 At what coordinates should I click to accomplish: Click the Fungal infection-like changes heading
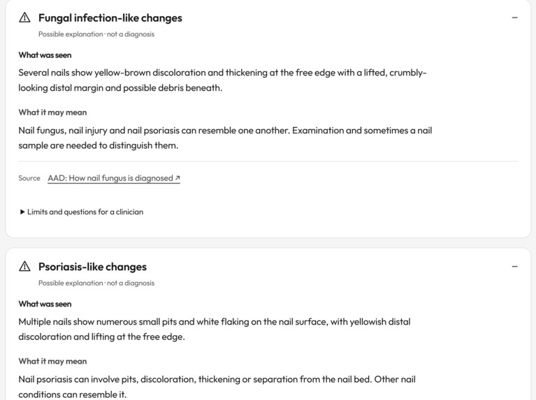coord(110,17)
